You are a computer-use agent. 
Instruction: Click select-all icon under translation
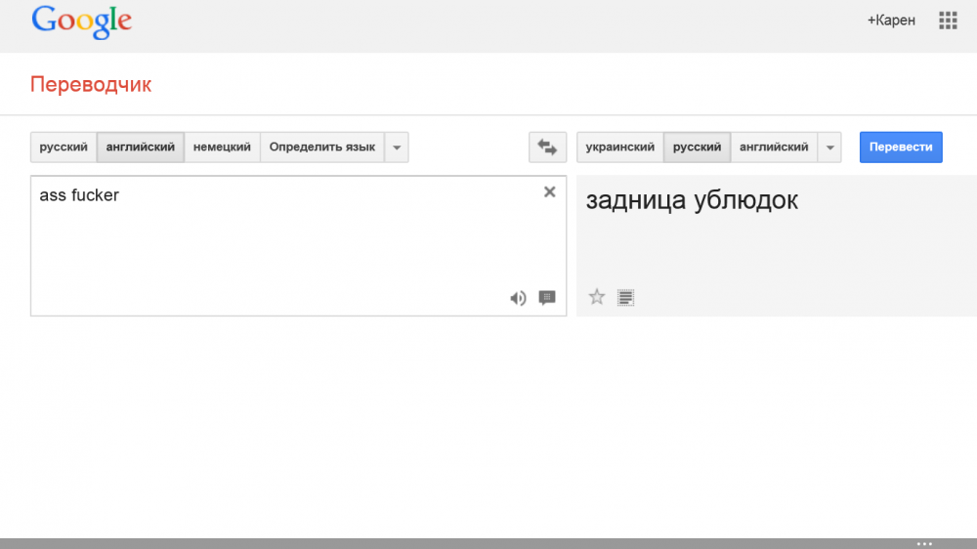(x=626, y=297)
